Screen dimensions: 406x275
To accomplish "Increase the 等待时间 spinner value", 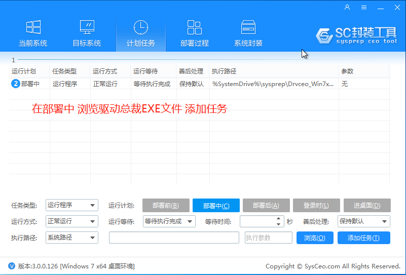I will (x=279, y=219).
